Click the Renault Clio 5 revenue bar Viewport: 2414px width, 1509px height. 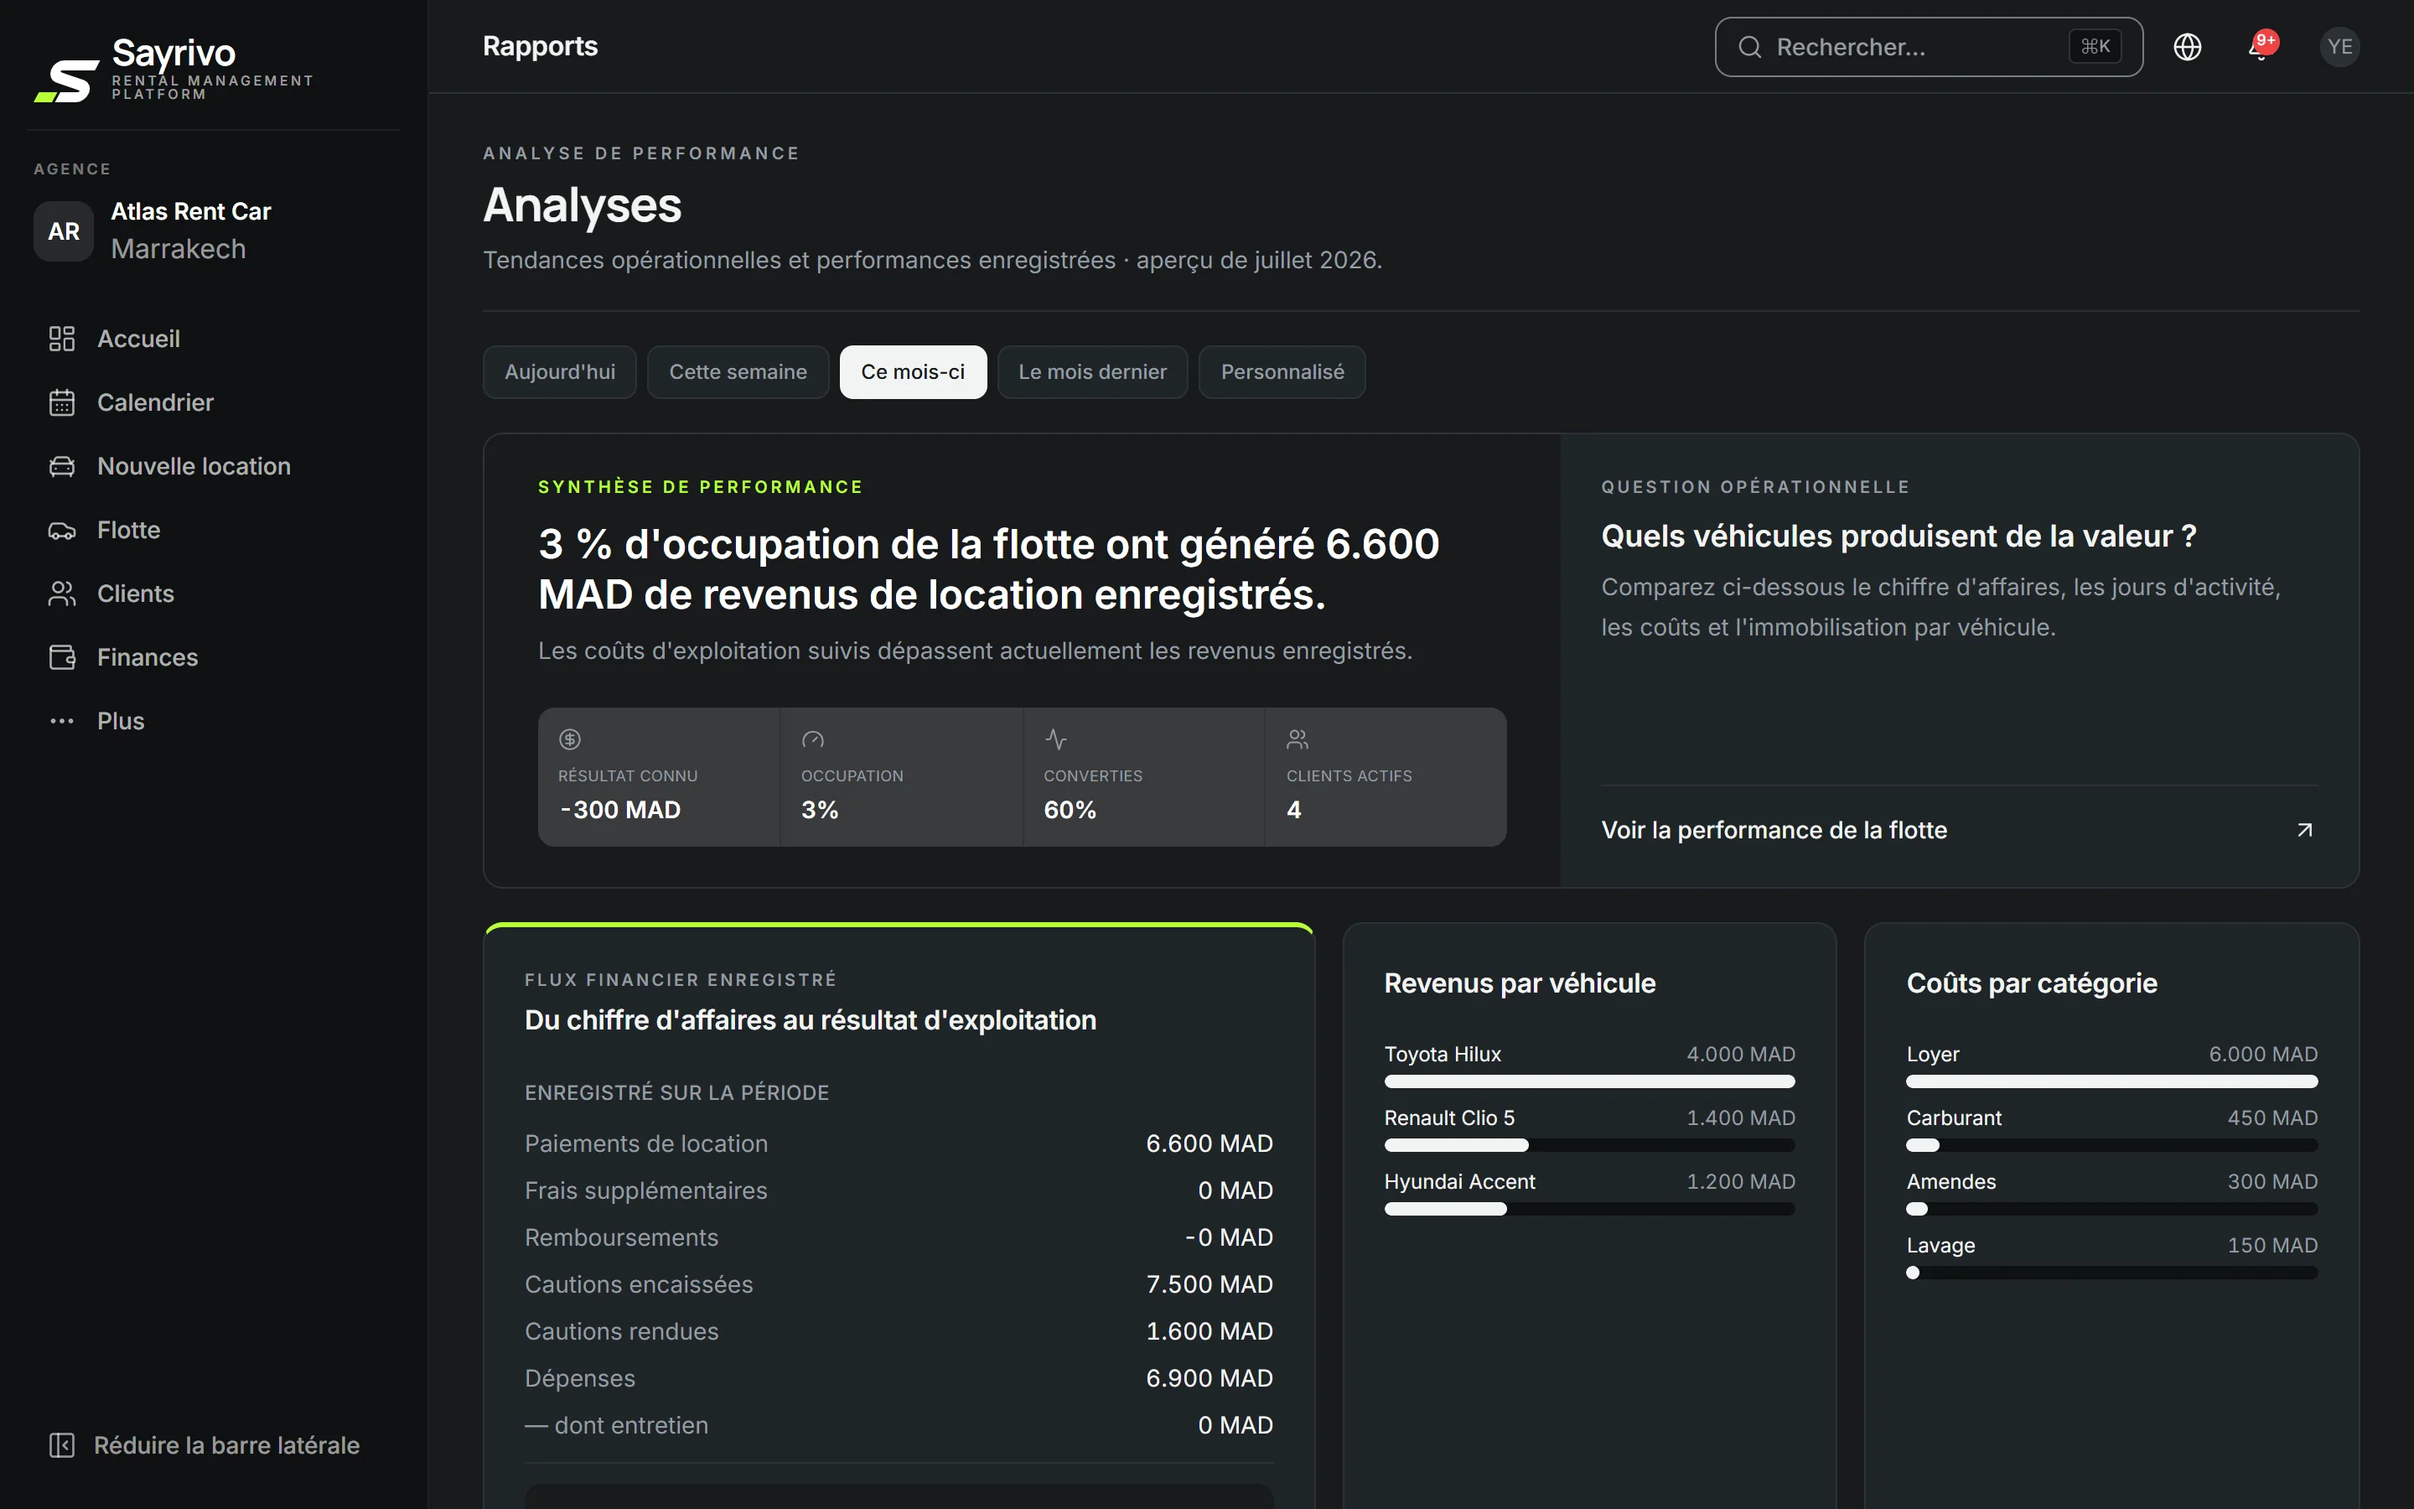pos(1589,1146)
